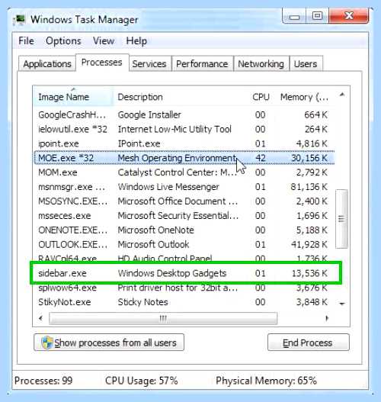The width and height of the screenshot is (381, 402).
Task: Select the Processes tab
Action: tap(102, 63)
